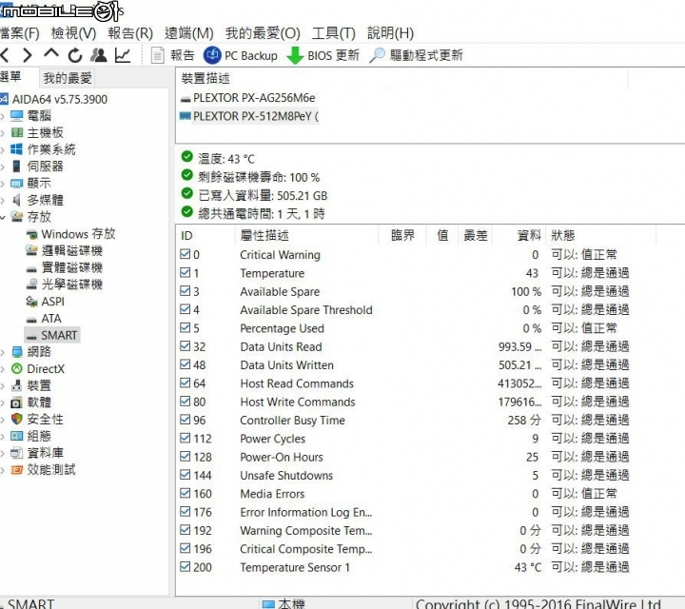Viewport: 685px width, 609px height.
Task: Toggle checkbox for Power Cycles row
Action: tap(186, 438)
